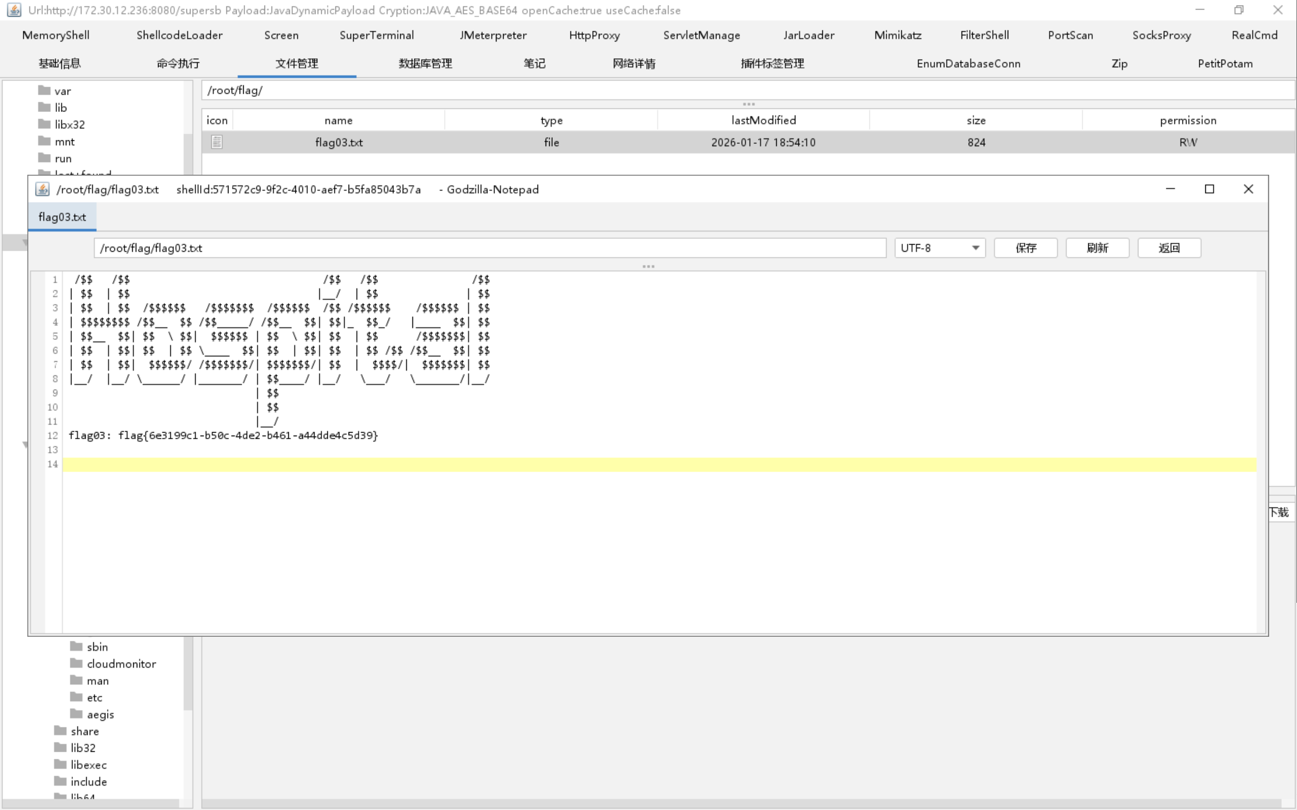Click the 返回 back button
This screenshot has width=1297, height=810.
pos(1168,248)
